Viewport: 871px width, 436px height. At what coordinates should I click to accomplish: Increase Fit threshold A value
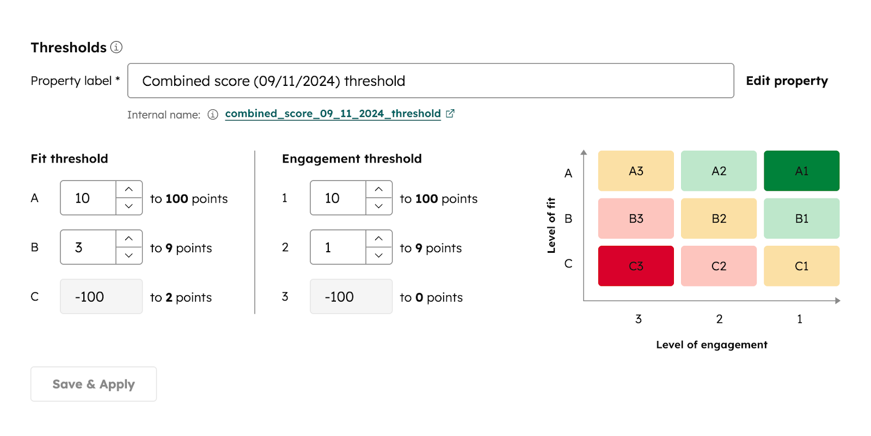[129, 189]
